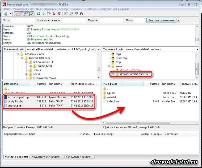This screenshot has width=202, height=168.
Task: Toggle the local directory tree view
Action: click(x=22, y=14)
